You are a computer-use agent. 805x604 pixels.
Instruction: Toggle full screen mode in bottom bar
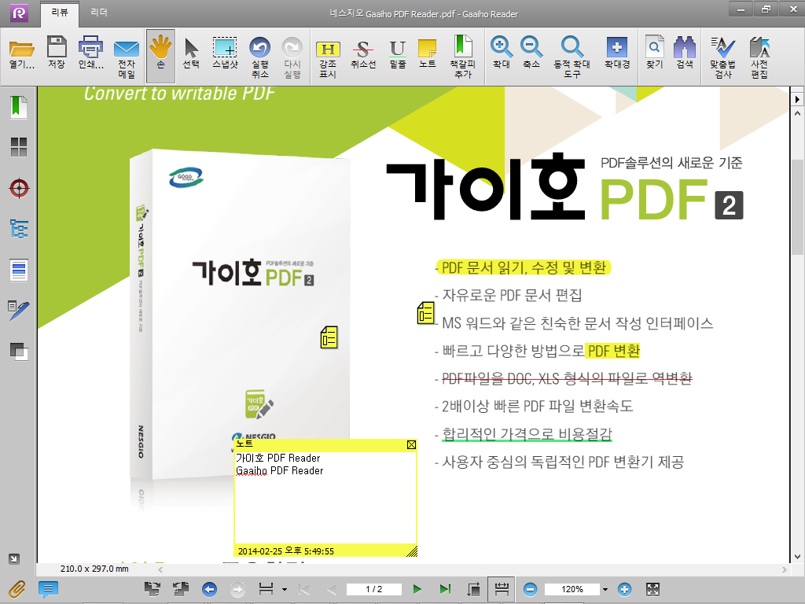[x=652, y=589]
